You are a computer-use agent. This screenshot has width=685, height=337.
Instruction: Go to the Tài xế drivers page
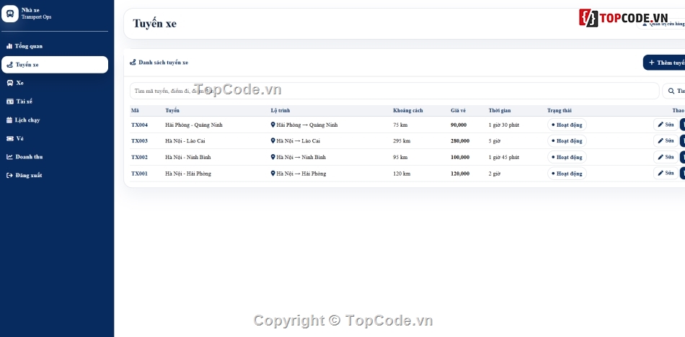[x=55, y=102]
